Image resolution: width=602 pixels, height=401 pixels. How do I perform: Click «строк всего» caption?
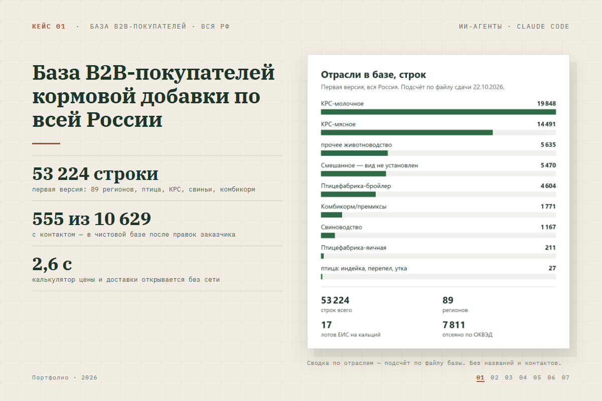(336, 310)
